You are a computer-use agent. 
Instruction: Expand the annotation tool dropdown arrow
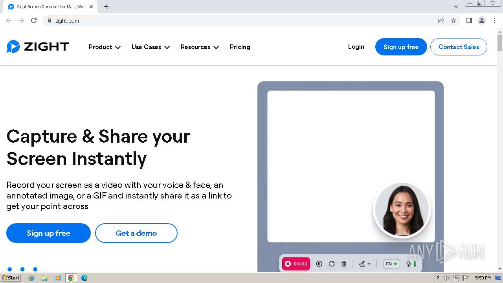point(369,264)
